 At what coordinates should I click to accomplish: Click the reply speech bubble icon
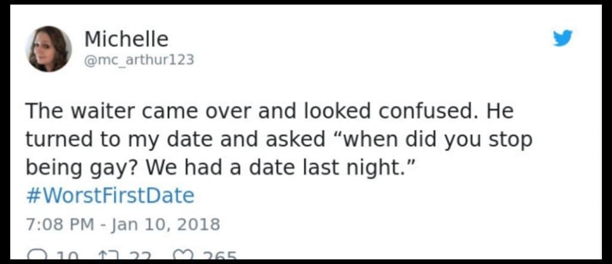click(37, 256)
